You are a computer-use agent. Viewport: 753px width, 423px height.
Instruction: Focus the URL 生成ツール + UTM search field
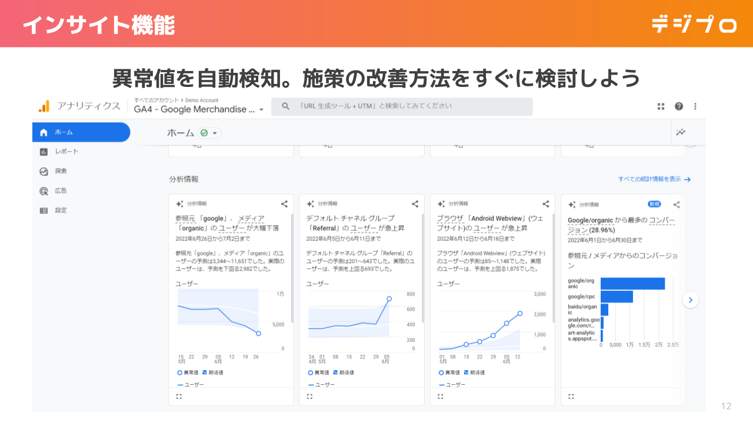402,106
